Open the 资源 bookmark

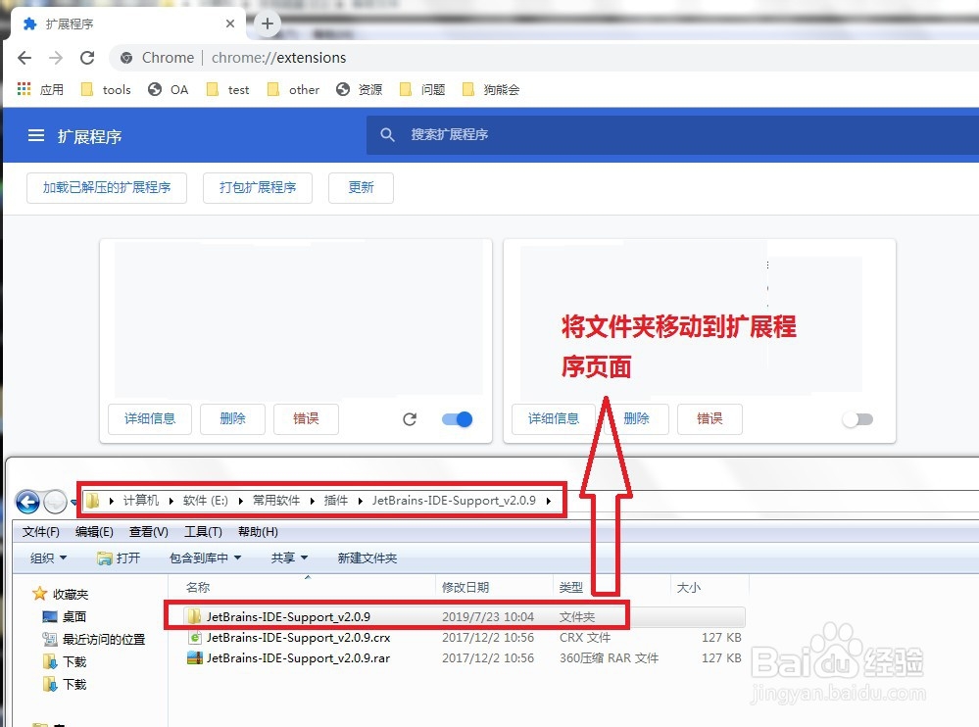pyautogui.click(x=359, y=90)
